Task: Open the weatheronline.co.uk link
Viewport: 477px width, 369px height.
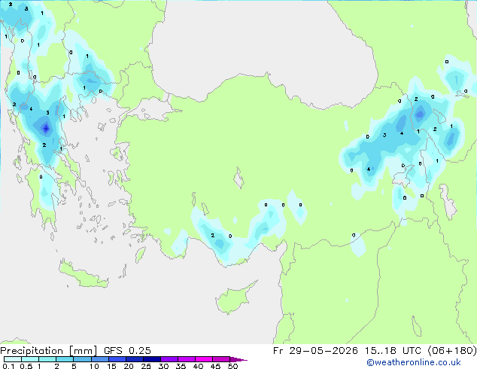Action: [x=414, y=362]
